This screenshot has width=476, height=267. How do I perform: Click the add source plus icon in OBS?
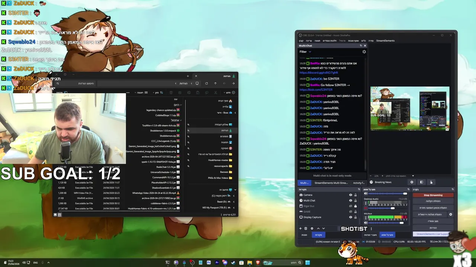click(300, 228)
